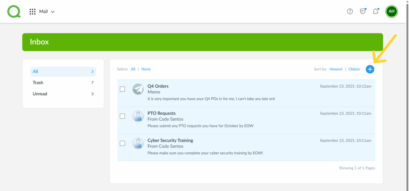The width and height of the screenshot is (409, 191).
Task: Open the notifications bell
Action: (x=375, y=12)
